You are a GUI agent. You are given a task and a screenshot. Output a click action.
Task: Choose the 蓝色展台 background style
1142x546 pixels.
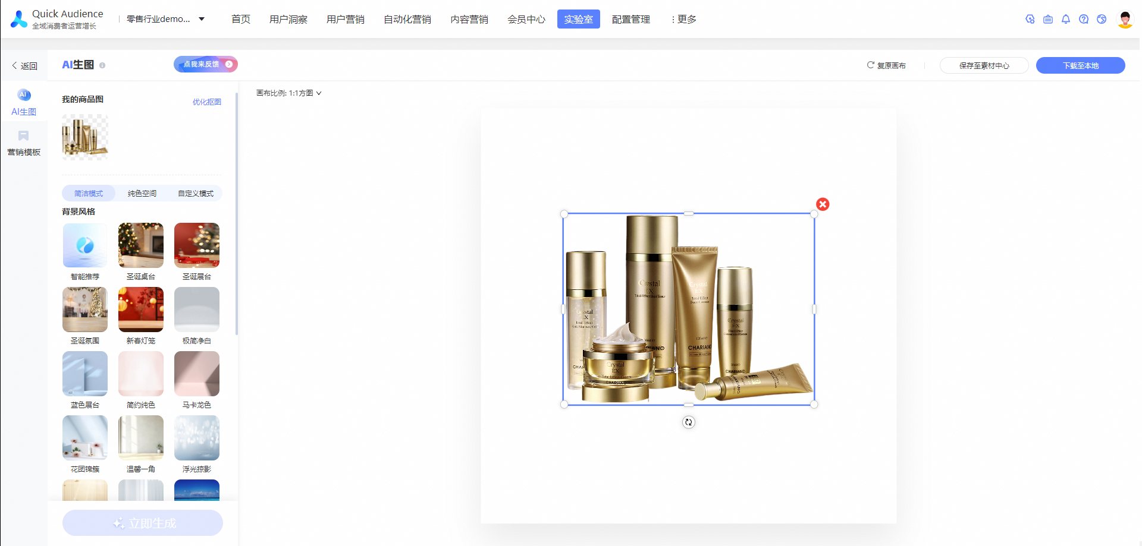pos(85,374)
